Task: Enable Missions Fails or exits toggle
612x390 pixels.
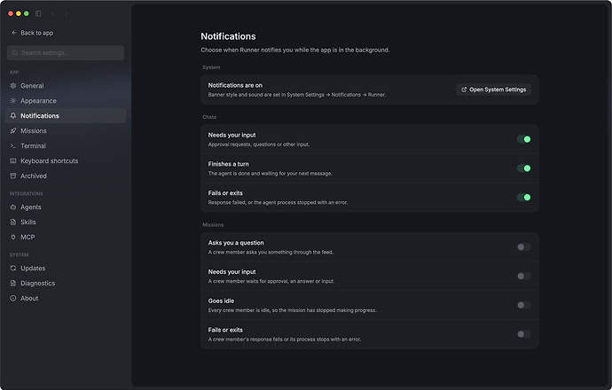Action: coord(524,334)
